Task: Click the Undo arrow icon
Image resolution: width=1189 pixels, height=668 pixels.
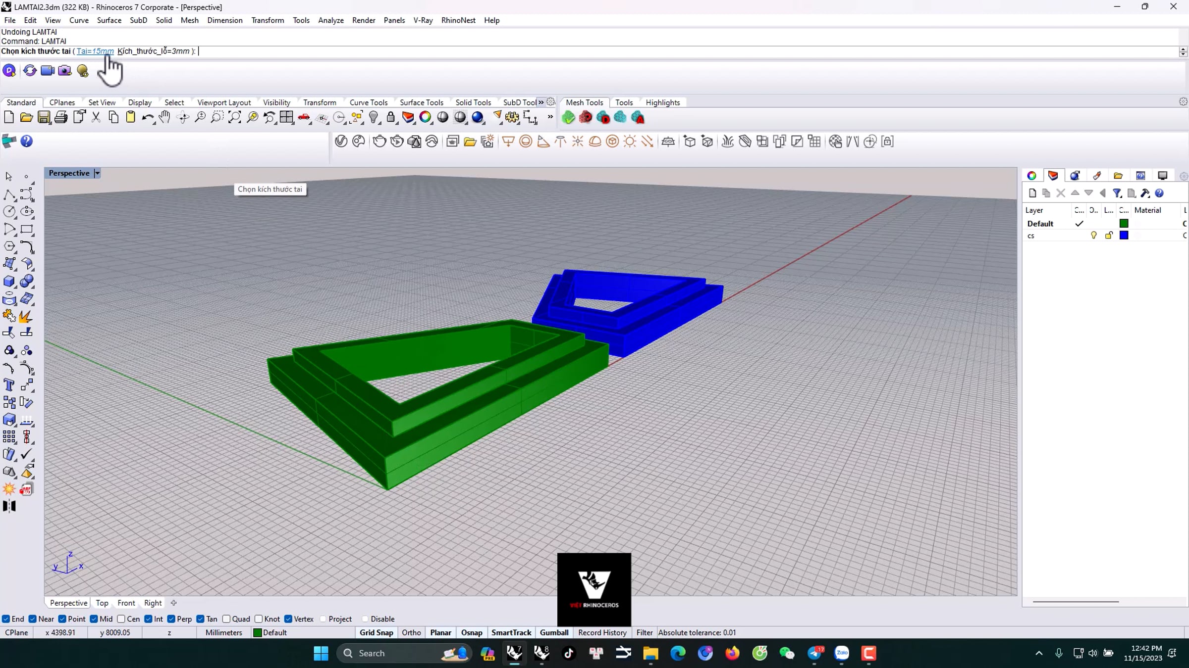Action: coord(147,117)
